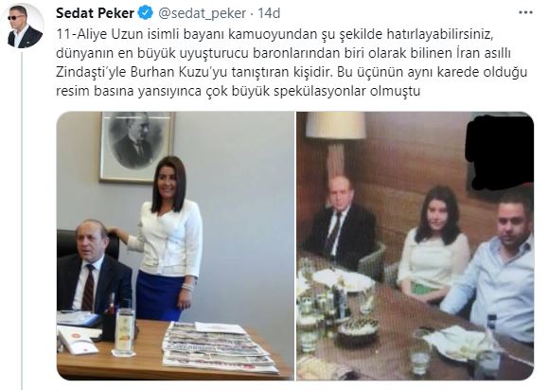Open the right dinner table photo
Screen dimensions: 549x390
tap(416, 246)
